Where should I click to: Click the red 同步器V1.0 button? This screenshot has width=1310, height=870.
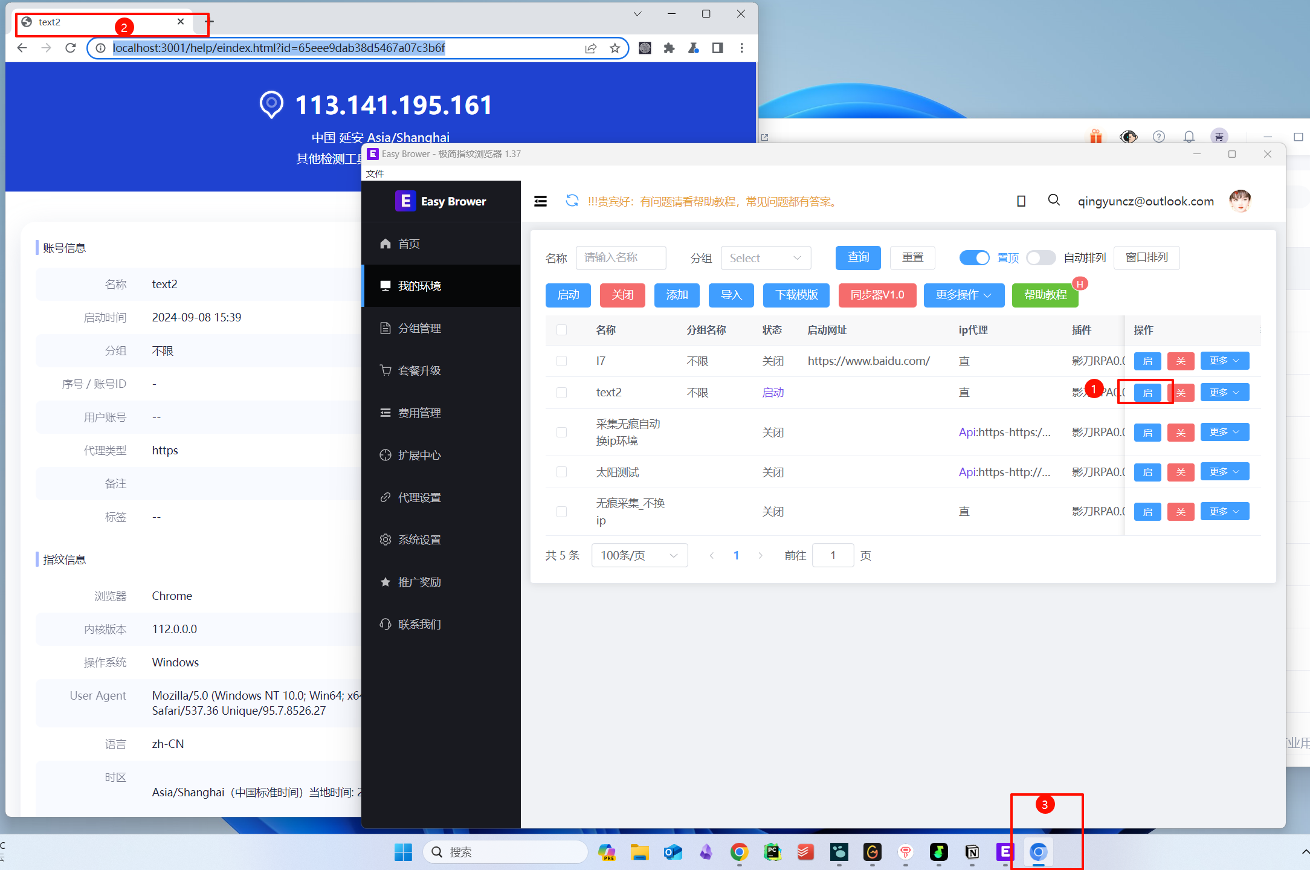pos(877,295)
